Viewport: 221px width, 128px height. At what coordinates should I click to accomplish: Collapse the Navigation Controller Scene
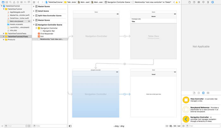34,25
